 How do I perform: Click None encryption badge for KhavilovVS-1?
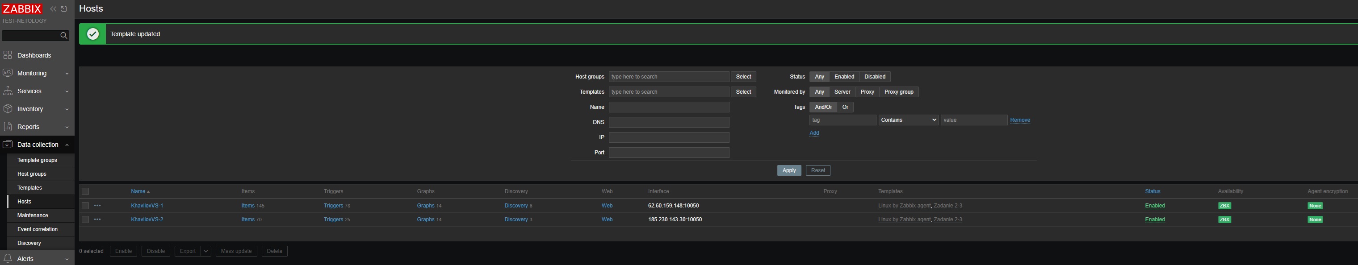pyautogui.click(x=1315, y=206)
